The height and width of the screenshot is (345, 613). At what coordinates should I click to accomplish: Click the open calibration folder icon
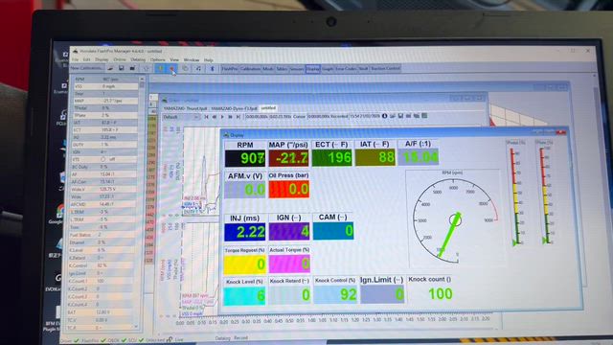click(111, 68)
